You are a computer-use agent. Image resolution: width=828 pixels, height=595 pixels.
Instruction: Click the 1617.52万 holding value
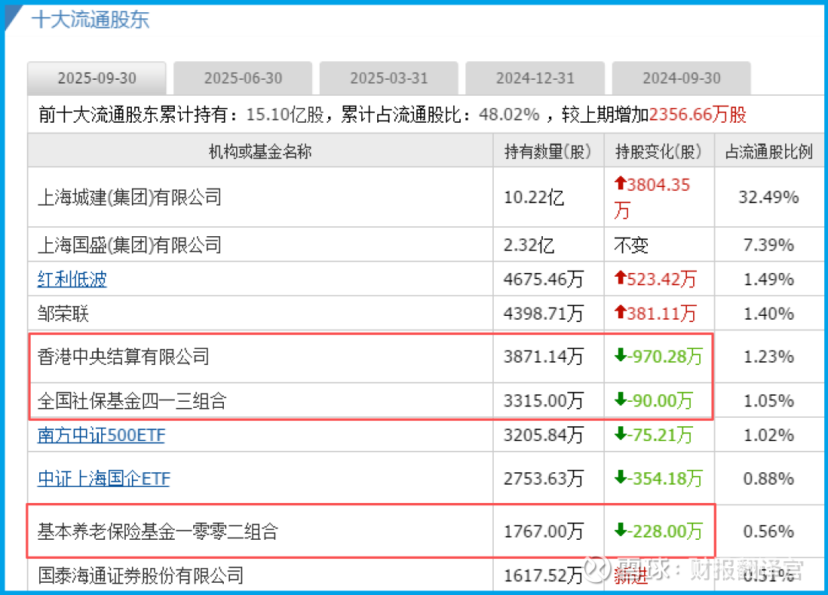[x=544, y=575]
